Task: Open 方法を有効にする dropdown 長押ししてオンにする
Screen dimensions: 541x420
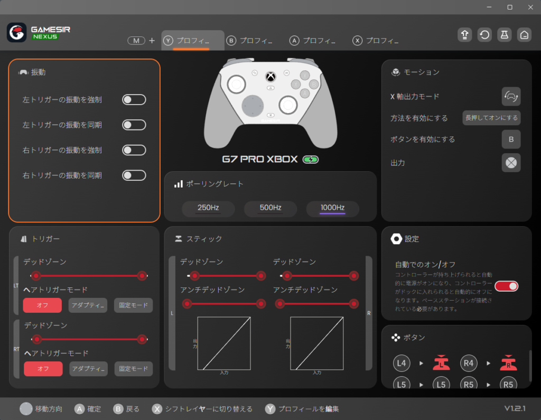Action: [x=491, y=118]
